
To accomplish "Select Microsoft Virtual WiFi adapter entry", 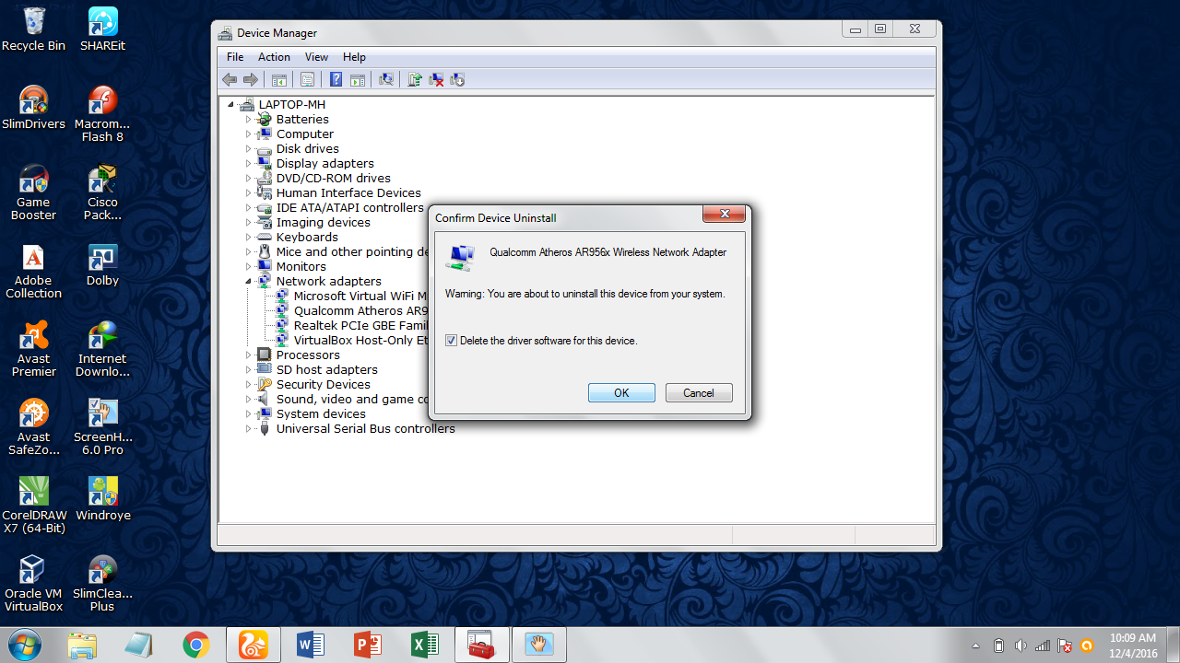I will pos(360,297).
